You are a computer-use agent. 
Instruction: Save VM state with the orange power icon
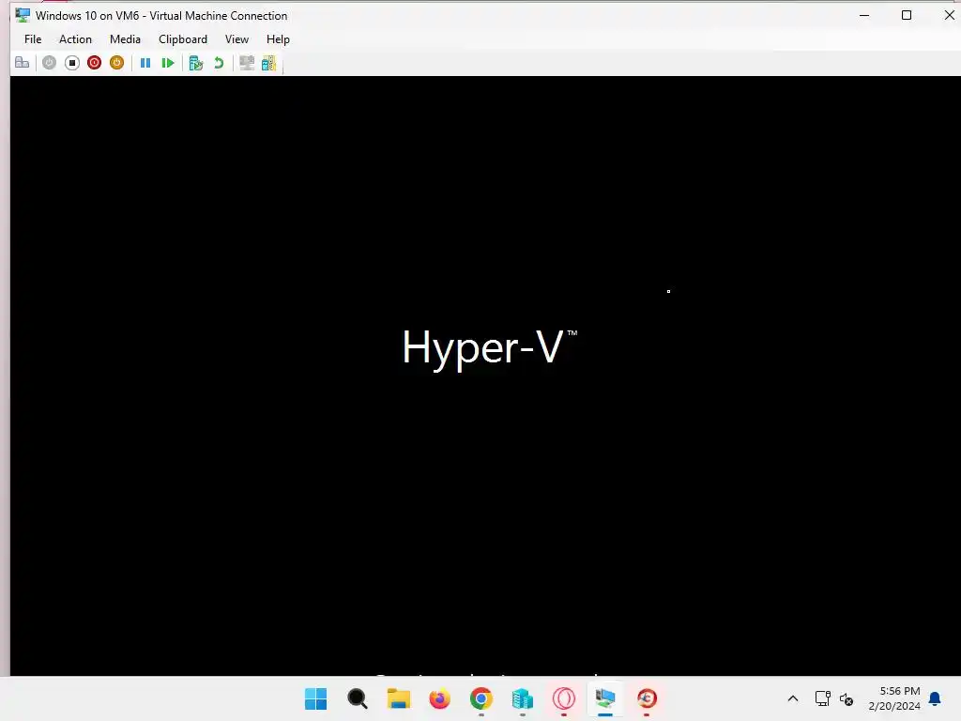point(116,63)
